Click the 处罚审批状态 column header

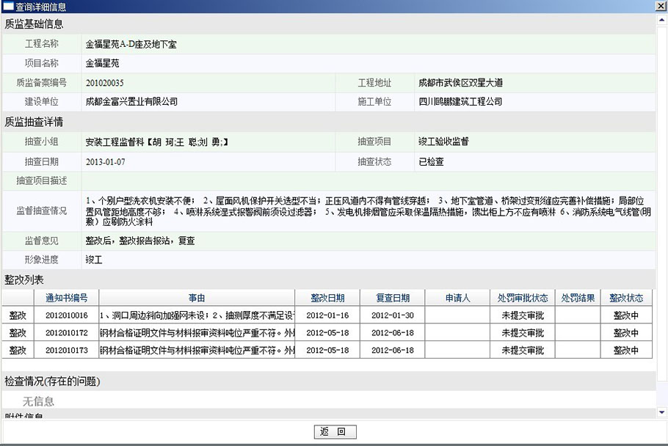pyautogui.click(x=523, y=298)
